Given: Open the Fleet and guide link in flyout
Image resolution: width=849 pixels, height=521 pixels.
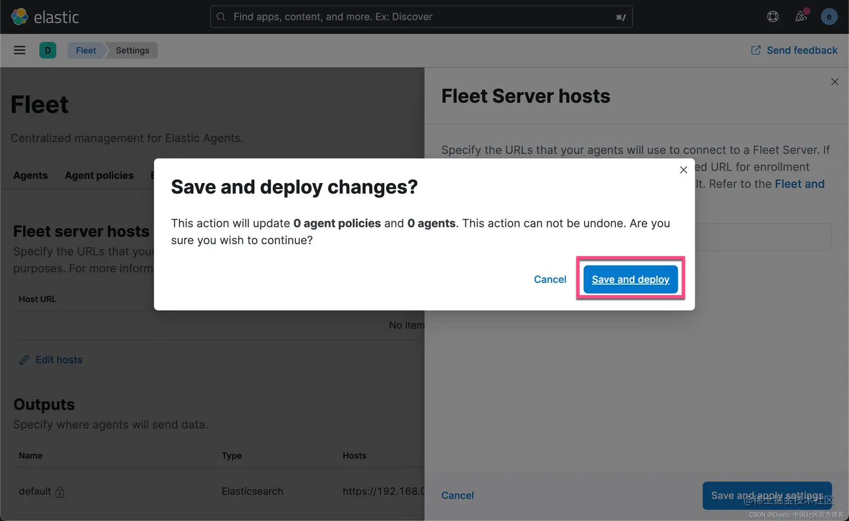Looking at the screenshot, I should coord(800,184).
